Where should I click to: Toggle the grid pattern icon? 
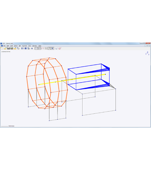click(x=46, y=48)
